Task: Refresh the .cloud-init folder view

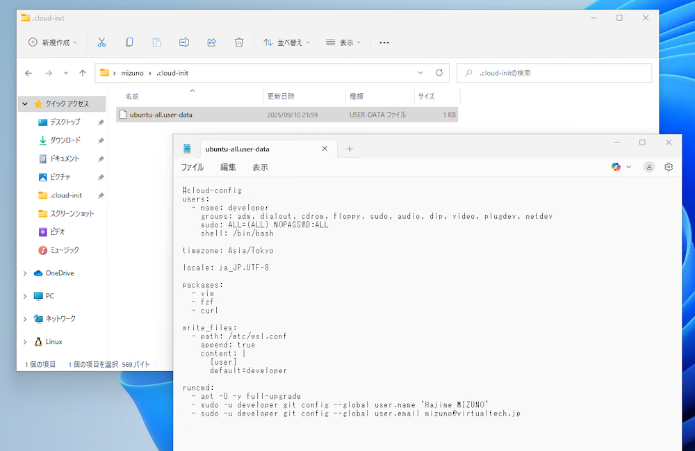Action: coord(439,73)
